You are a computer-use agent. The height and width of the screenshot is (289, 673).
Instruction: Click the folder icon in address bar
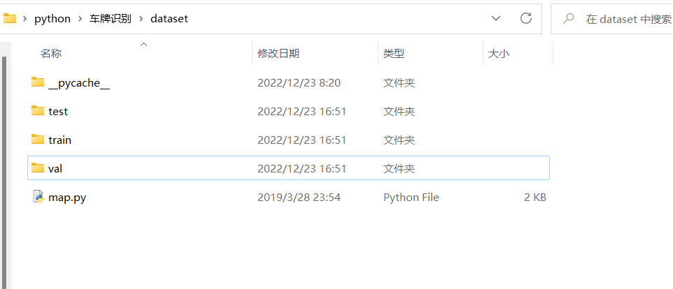10,19
